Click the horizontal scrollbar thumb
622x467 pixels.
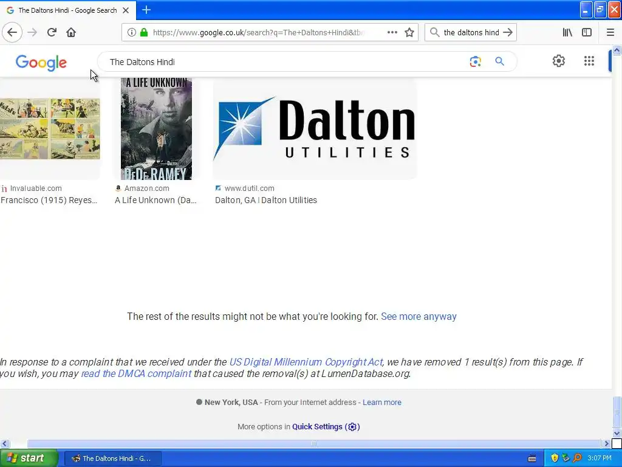pos(313,443)
